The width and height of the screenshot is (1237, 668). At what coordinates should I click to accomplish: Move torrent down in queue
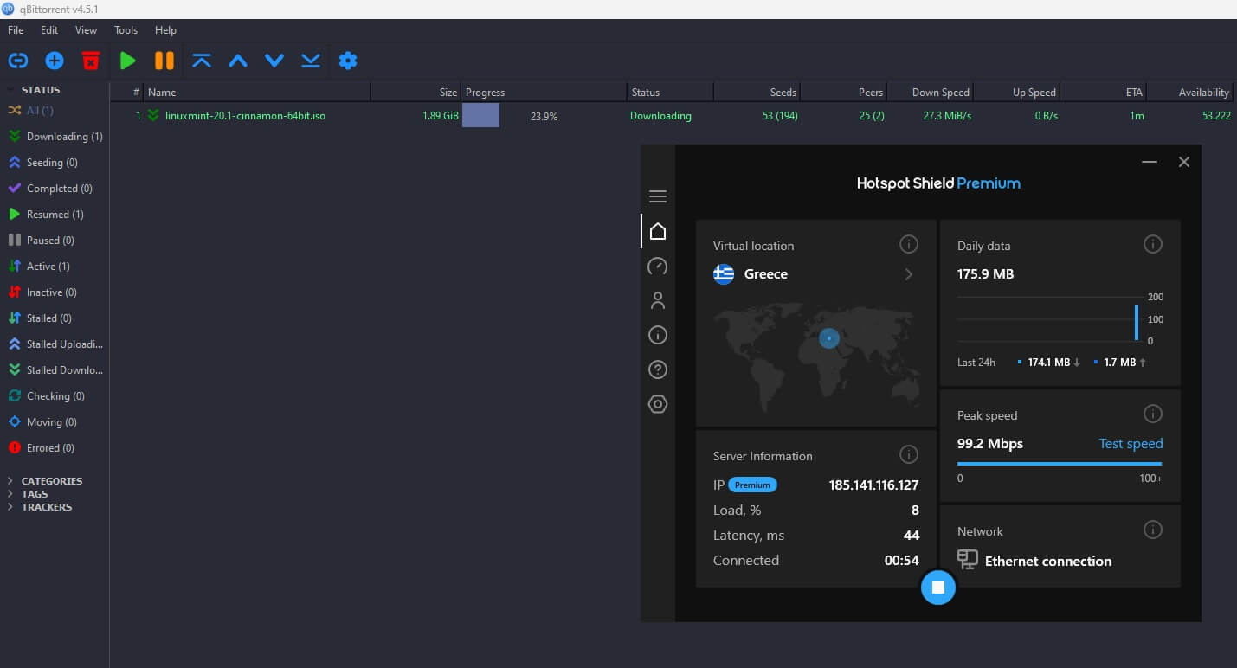point(274,61)
